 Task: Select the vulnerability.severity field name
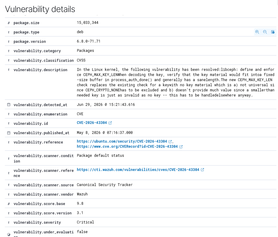(37, 223)
